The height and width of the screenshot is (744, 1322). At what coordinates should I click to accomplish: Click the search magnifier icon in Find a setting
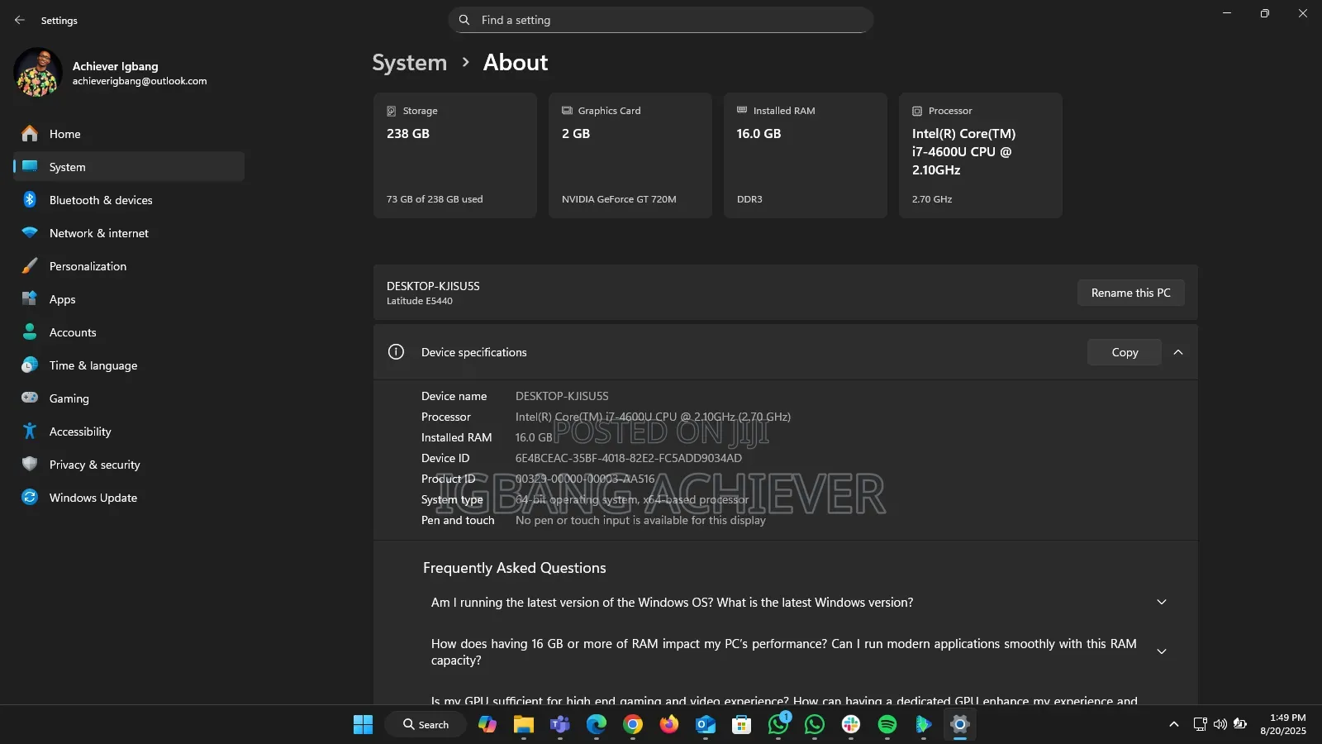coord(464,20)
